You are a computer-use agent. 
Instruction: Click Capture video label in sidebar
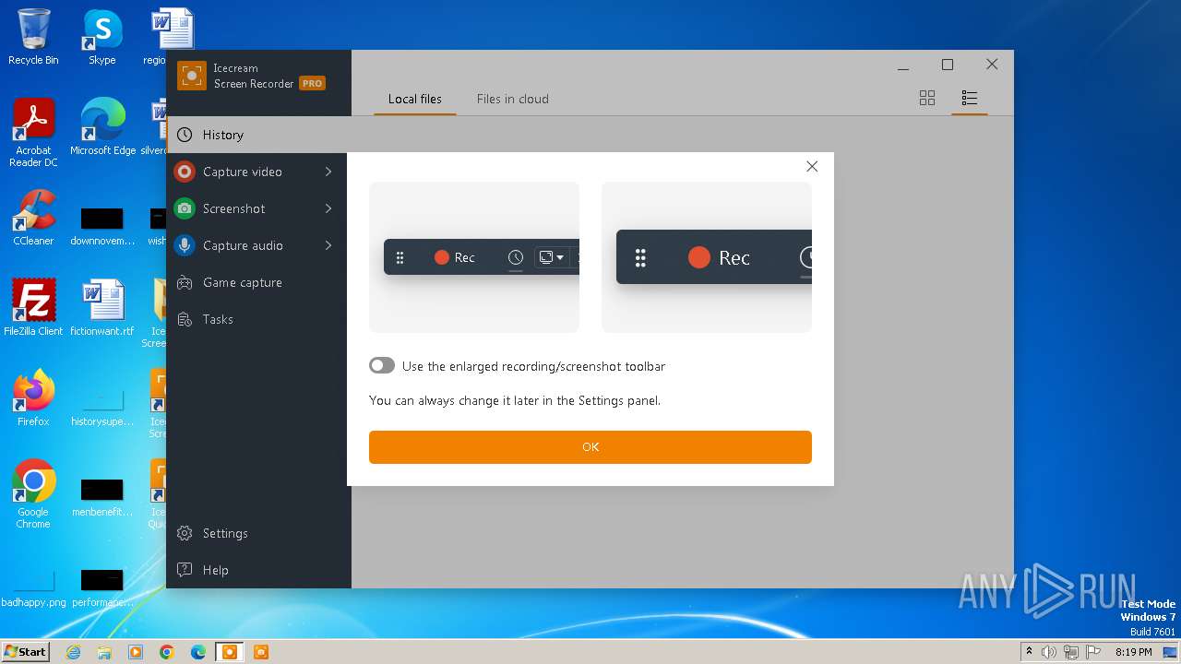(x=243, y=172)
